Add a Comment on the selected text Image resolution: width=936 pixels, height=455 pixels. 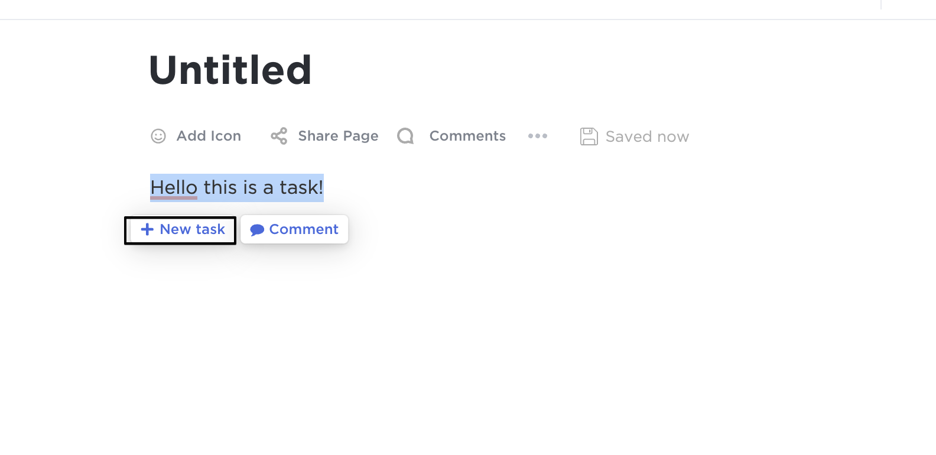pos(294,229)
